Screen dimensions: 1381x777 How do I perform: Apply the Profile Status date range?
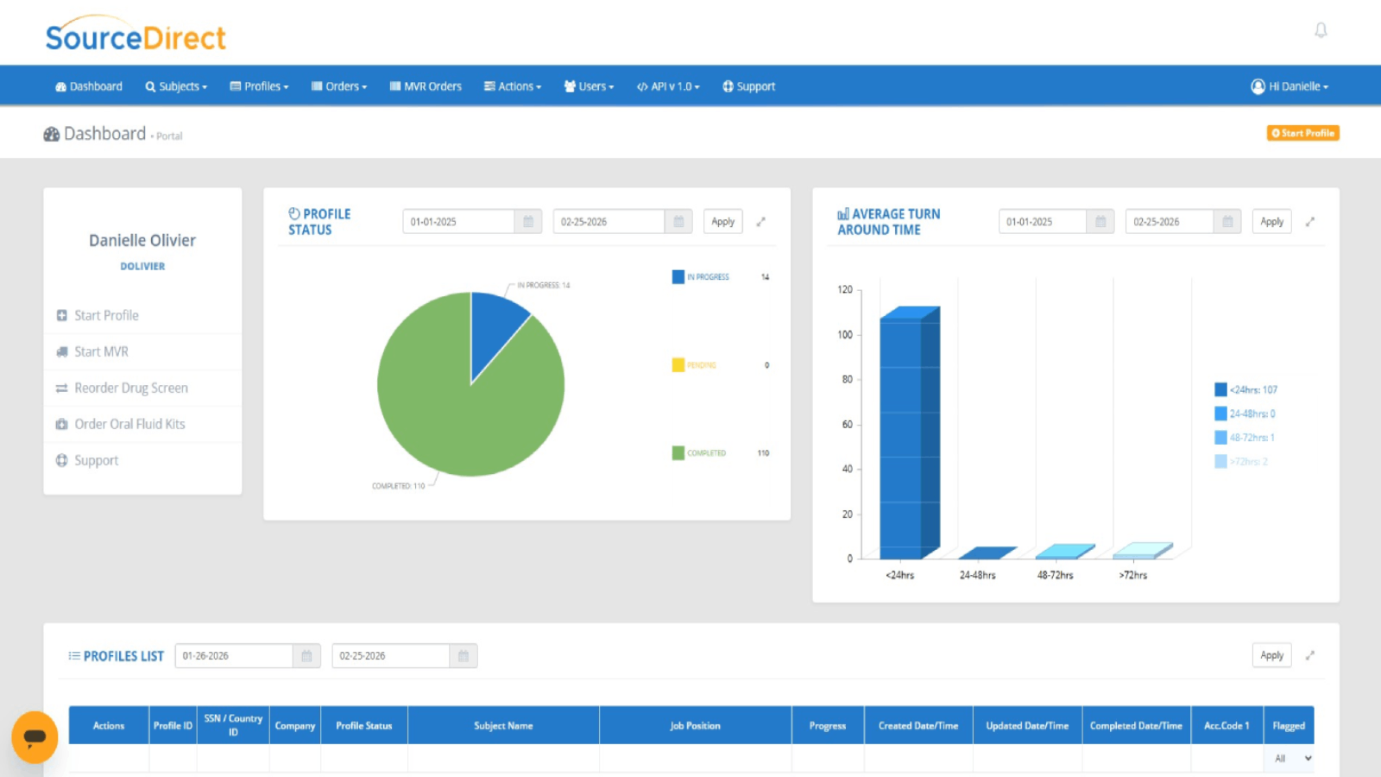pyautogui.click(x=722, y=221)
